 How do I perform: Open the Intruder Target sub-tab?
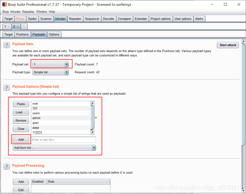(x=9, y=35)
